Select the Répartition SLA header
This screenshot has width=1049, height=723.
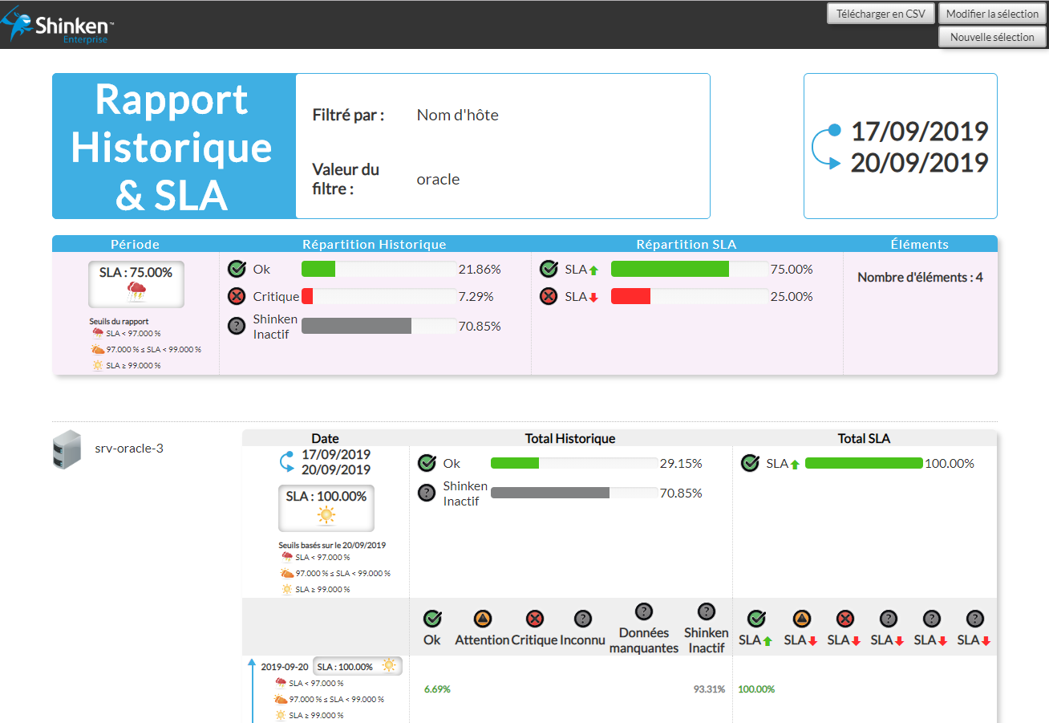pyautogui.click(x=686, y=244)
